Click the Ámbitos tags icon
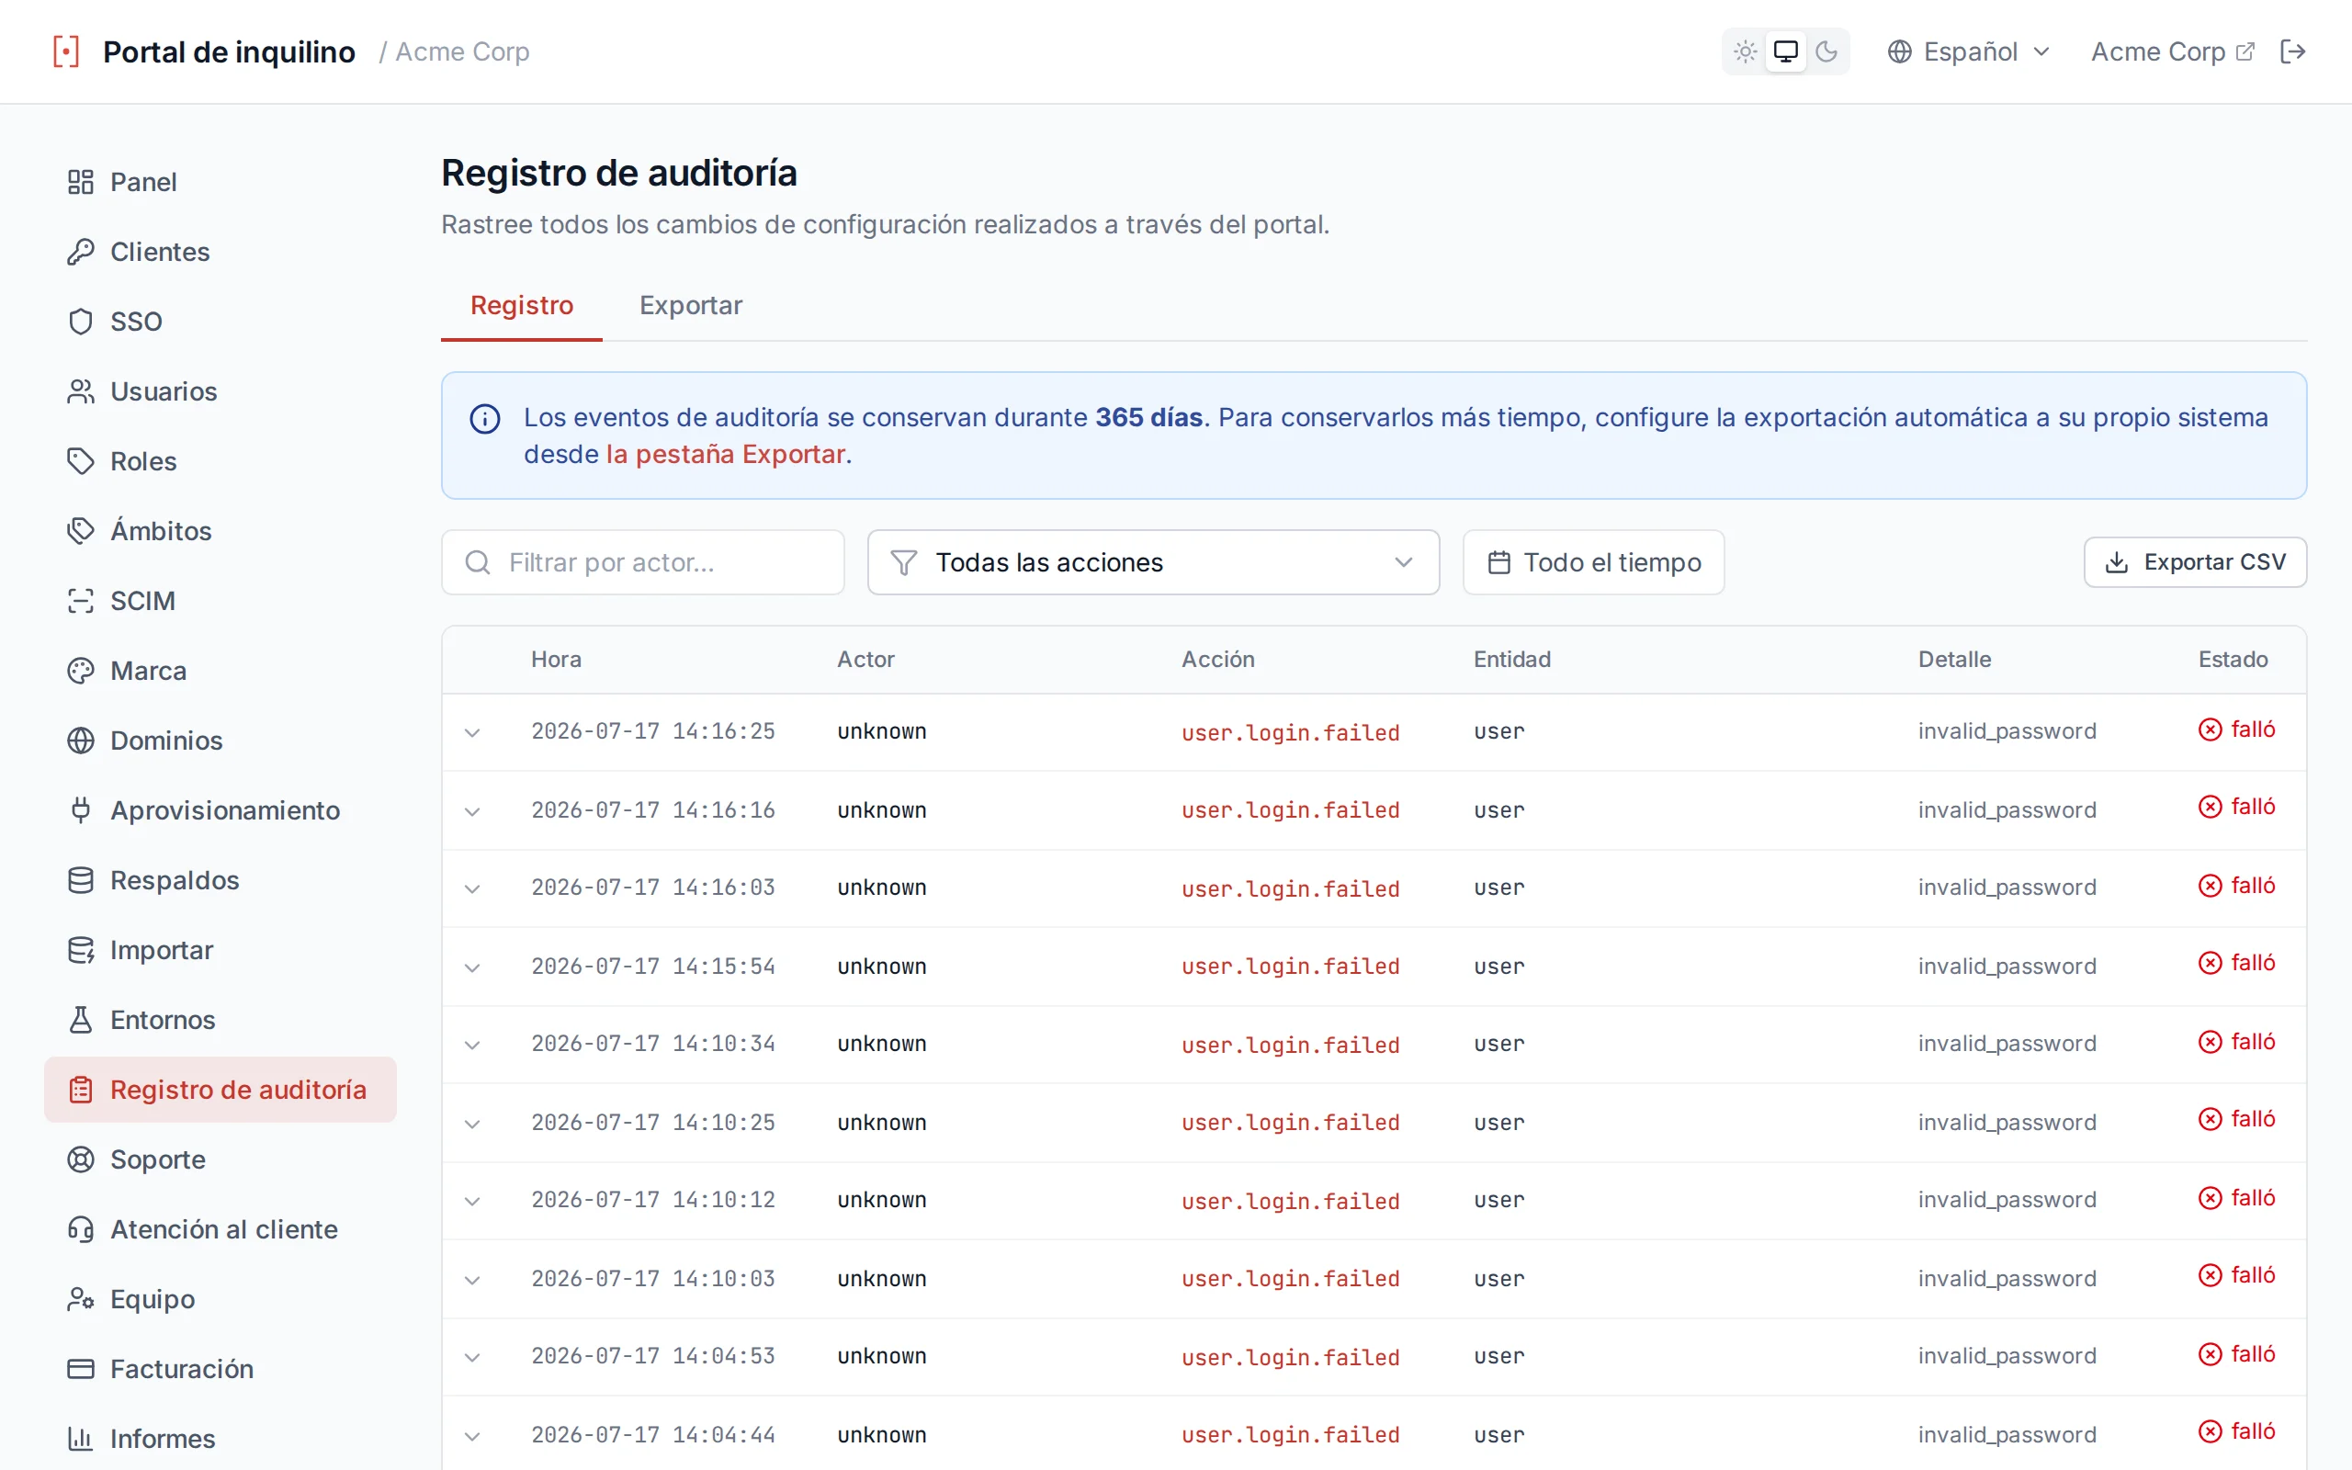Screen dimensions: 2352x1470 (x=81, y=531)
